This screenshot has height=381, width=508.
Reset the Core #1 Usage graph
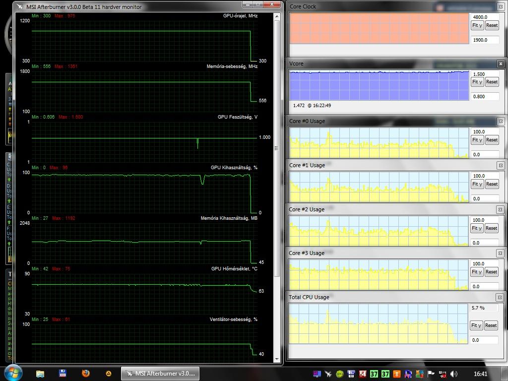492,184
